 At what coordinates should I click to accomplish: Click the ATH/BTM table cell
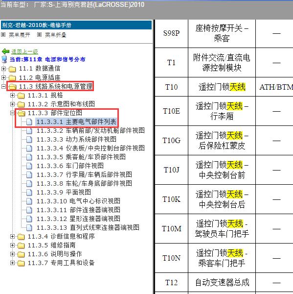[x=274, y=87]
